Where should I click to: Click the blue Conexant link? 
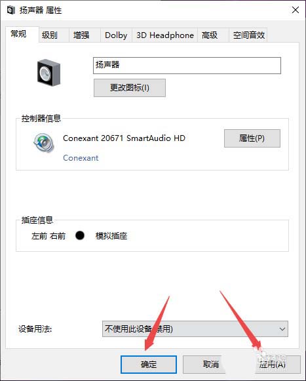coord(81,158)
